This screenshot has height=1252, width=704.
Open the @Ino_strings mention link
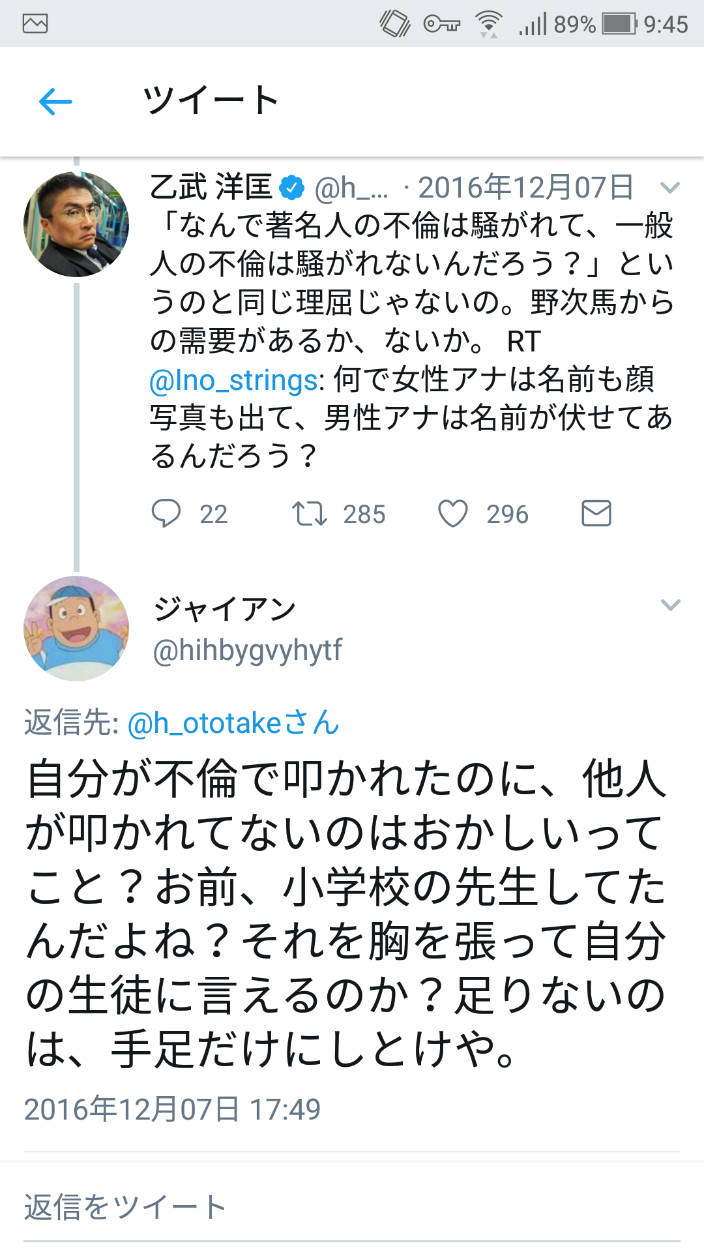tap(233, 381)
